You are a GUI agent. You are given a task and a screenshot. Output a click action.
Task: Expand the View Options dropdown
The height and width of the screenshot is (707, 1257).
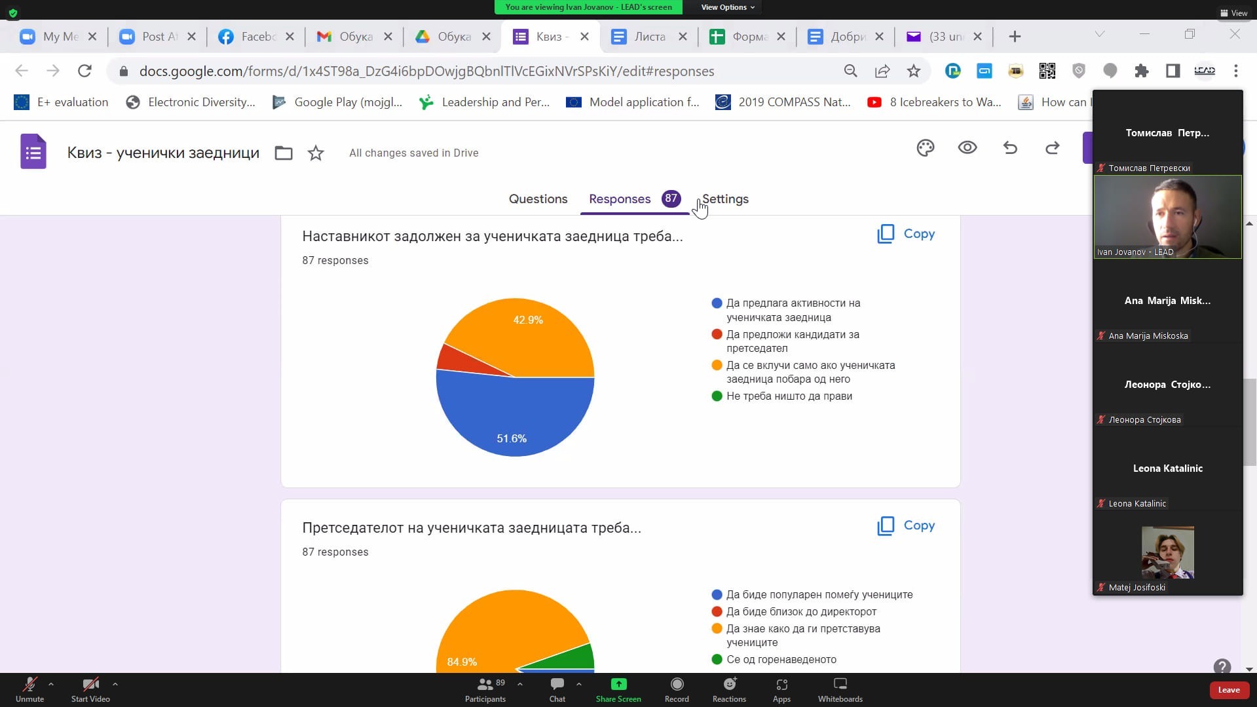coord(727,7)
